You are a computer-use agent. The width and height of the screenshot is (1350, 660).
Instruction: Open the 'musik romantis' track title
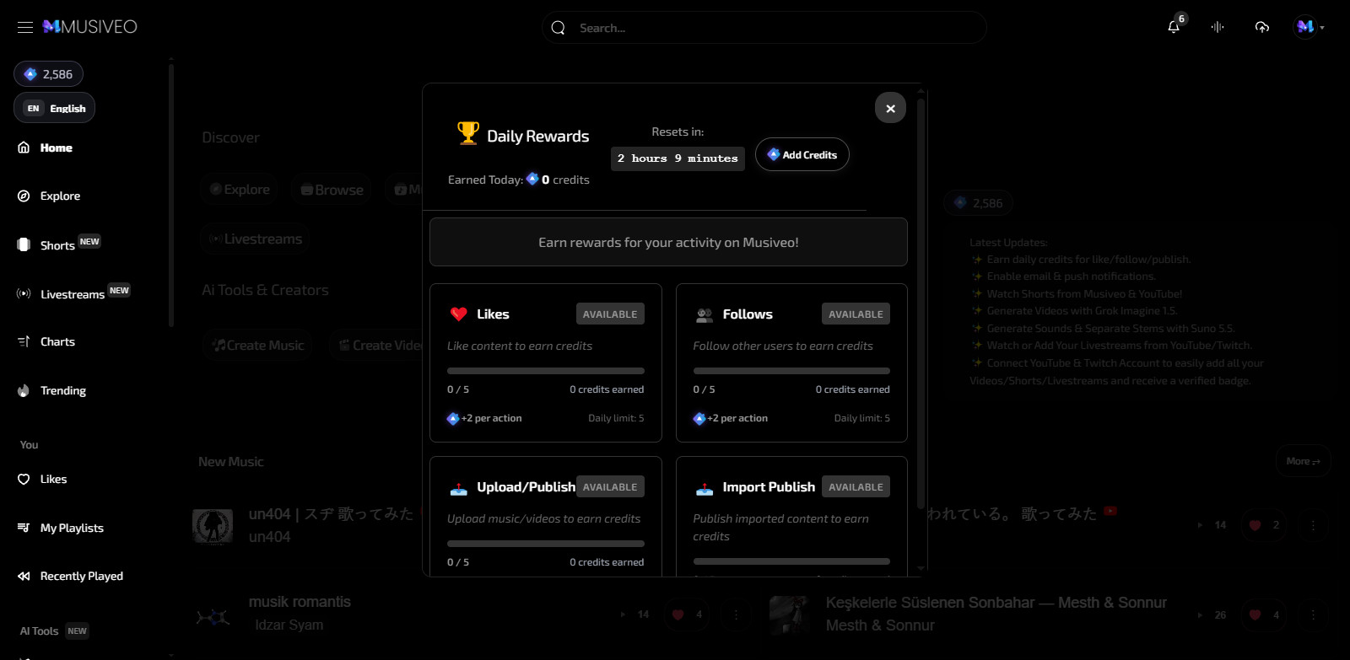coord(300,602)
